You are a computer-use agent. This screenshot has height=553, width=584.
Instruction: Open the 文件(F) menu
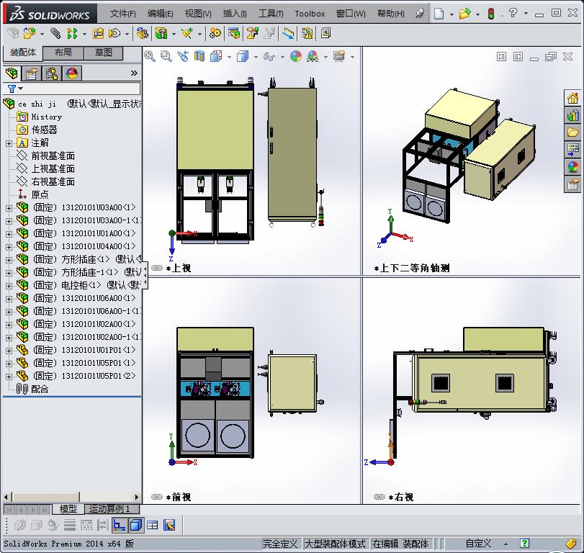pos(123,14)
